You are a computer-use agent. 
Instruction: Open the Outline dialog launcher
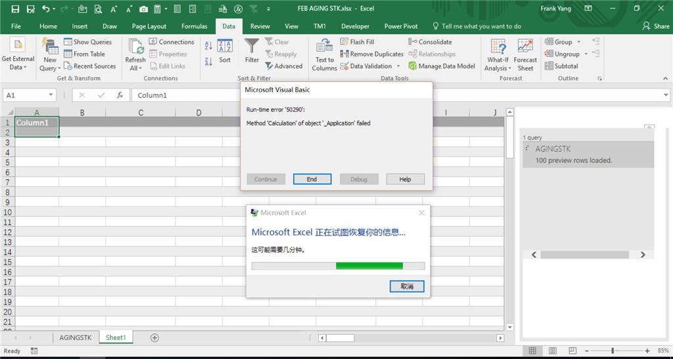click(x=599, y=78)
